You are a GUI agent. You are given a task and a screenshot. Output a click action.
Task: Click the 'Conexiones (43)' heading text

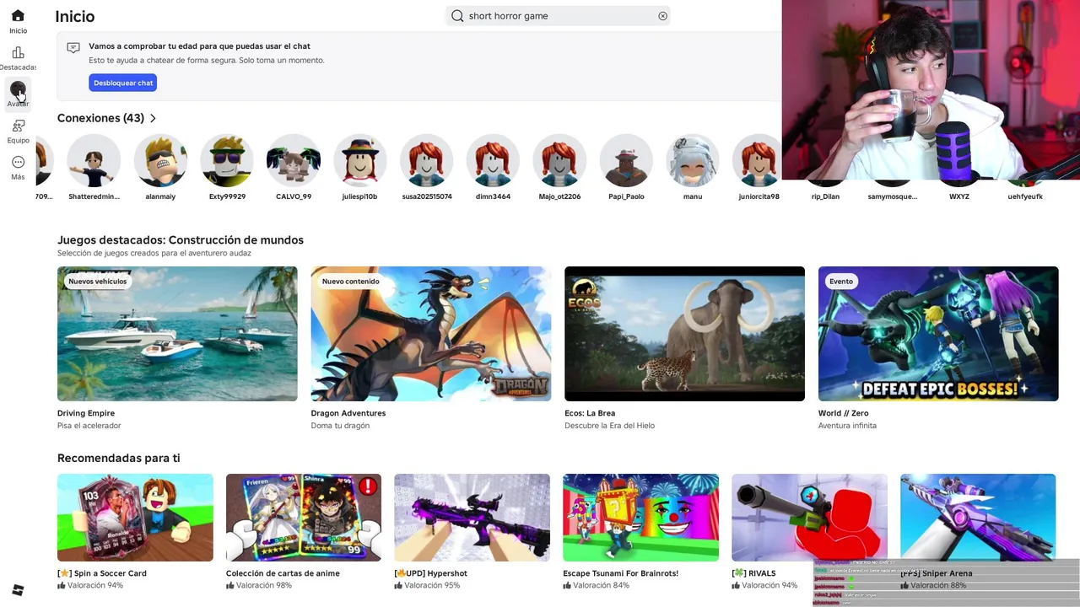pyautogui.click(x=100, y=118)
